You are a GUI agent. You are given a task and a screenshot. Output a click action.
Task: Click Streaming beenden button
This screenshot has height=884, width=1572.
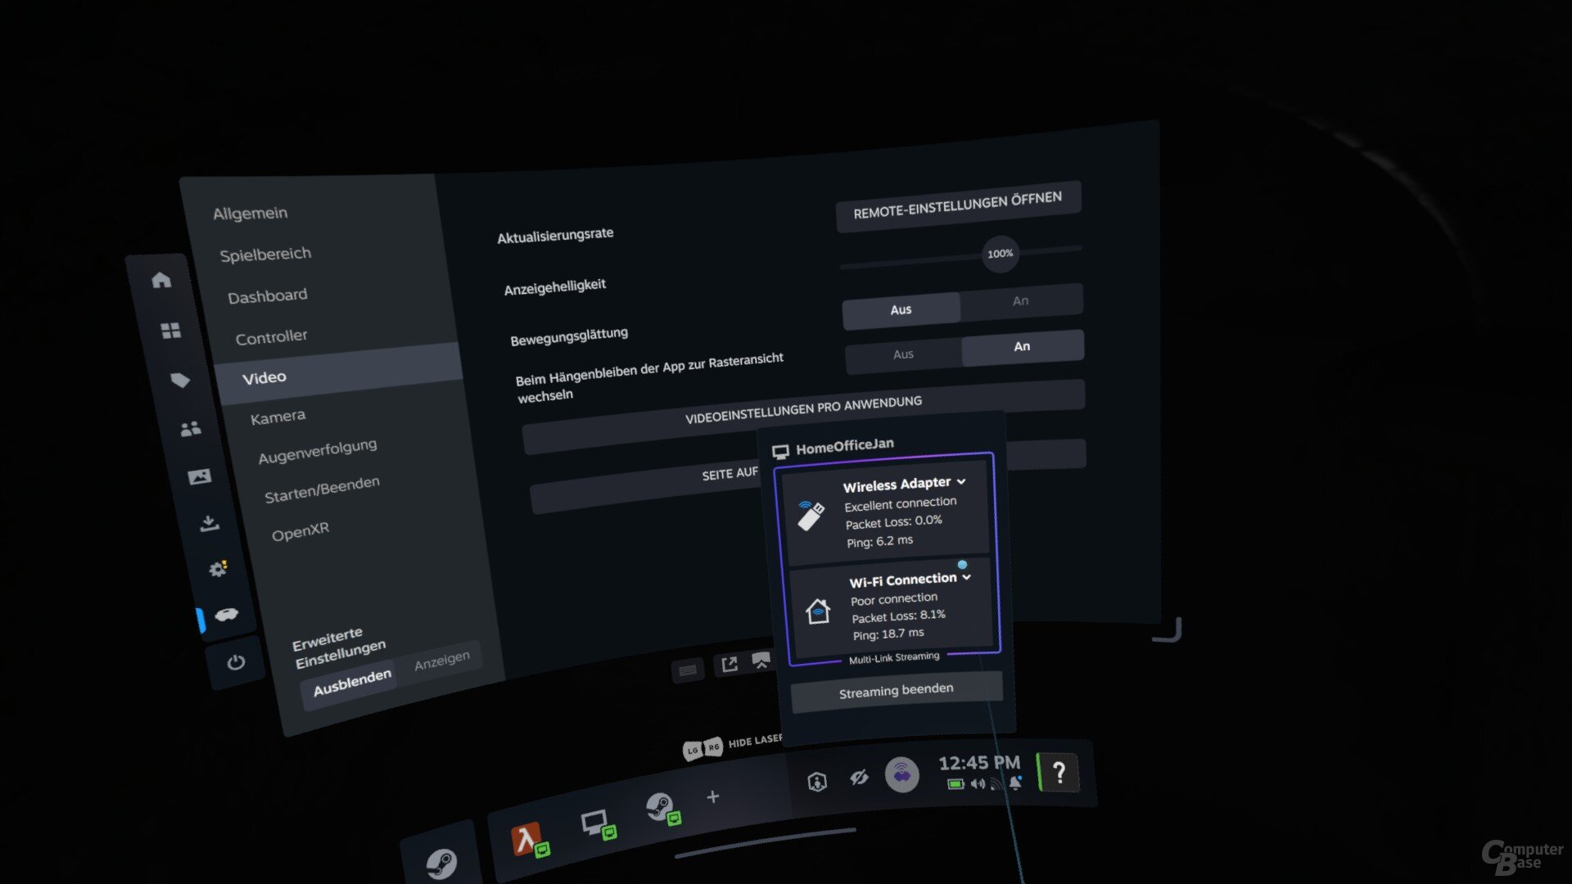[x=897, y=691]
